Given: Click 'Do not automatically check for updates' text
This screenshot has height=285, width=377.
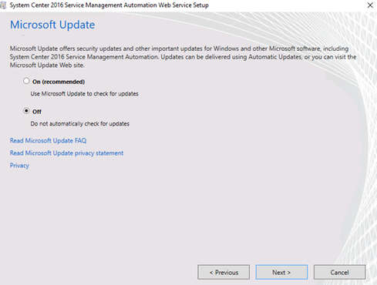Looking at the screenshot, I should 80,124.
